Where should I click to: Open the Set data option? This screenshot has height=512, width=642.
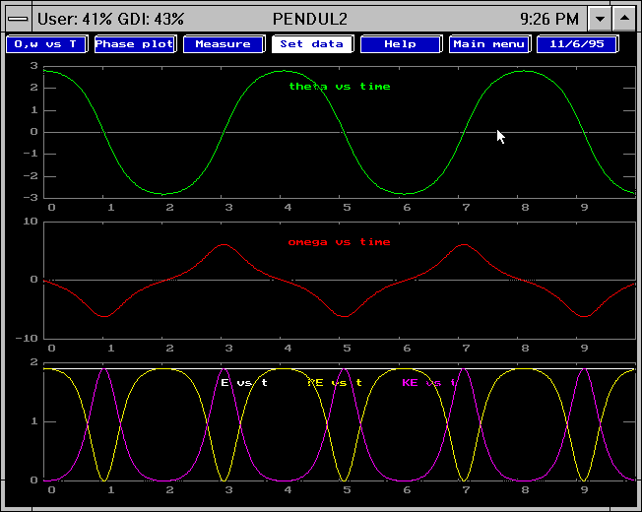coord(311,44)
